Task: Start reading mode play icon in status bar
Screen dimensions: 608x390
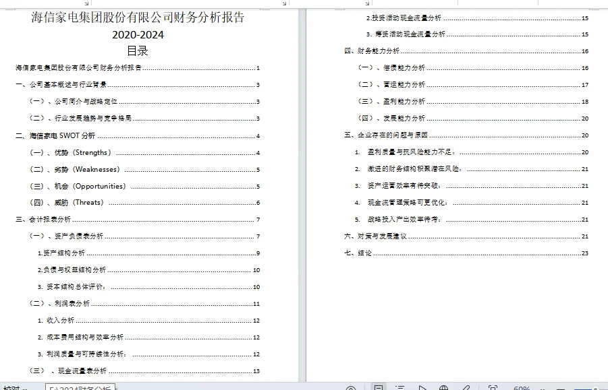Action: tap(422, 388)
